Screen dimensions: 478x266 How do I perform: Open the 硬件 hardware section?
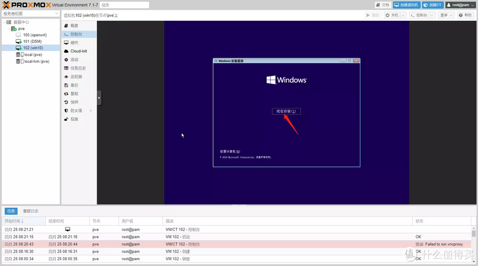[x=79, y=42]
